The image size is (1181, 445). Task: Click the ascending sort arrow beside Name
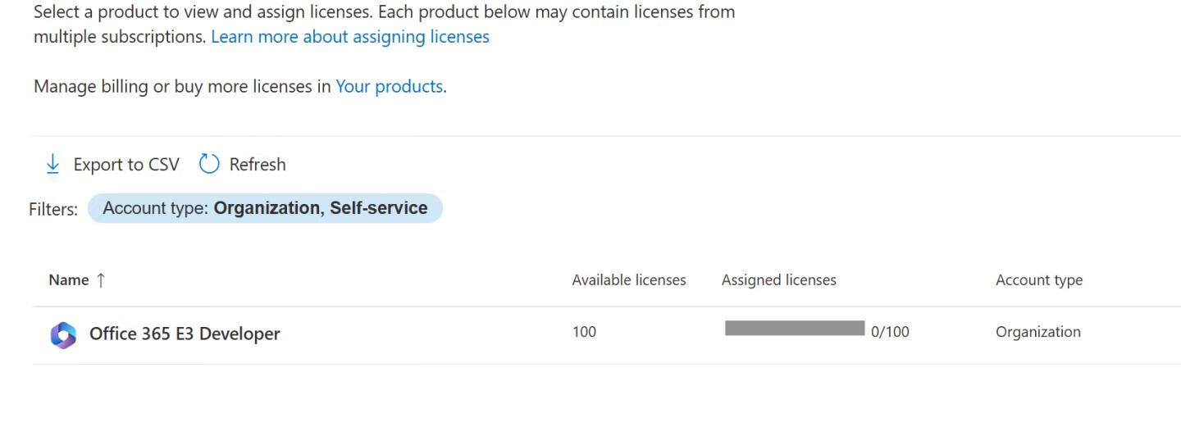(101, 280)
